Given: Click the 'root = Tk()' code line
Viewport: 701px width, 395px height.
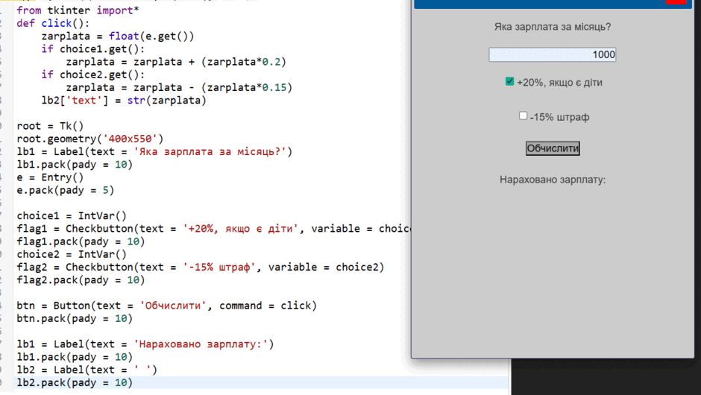Looking at the screenshot, I should (x=50, y=126).
